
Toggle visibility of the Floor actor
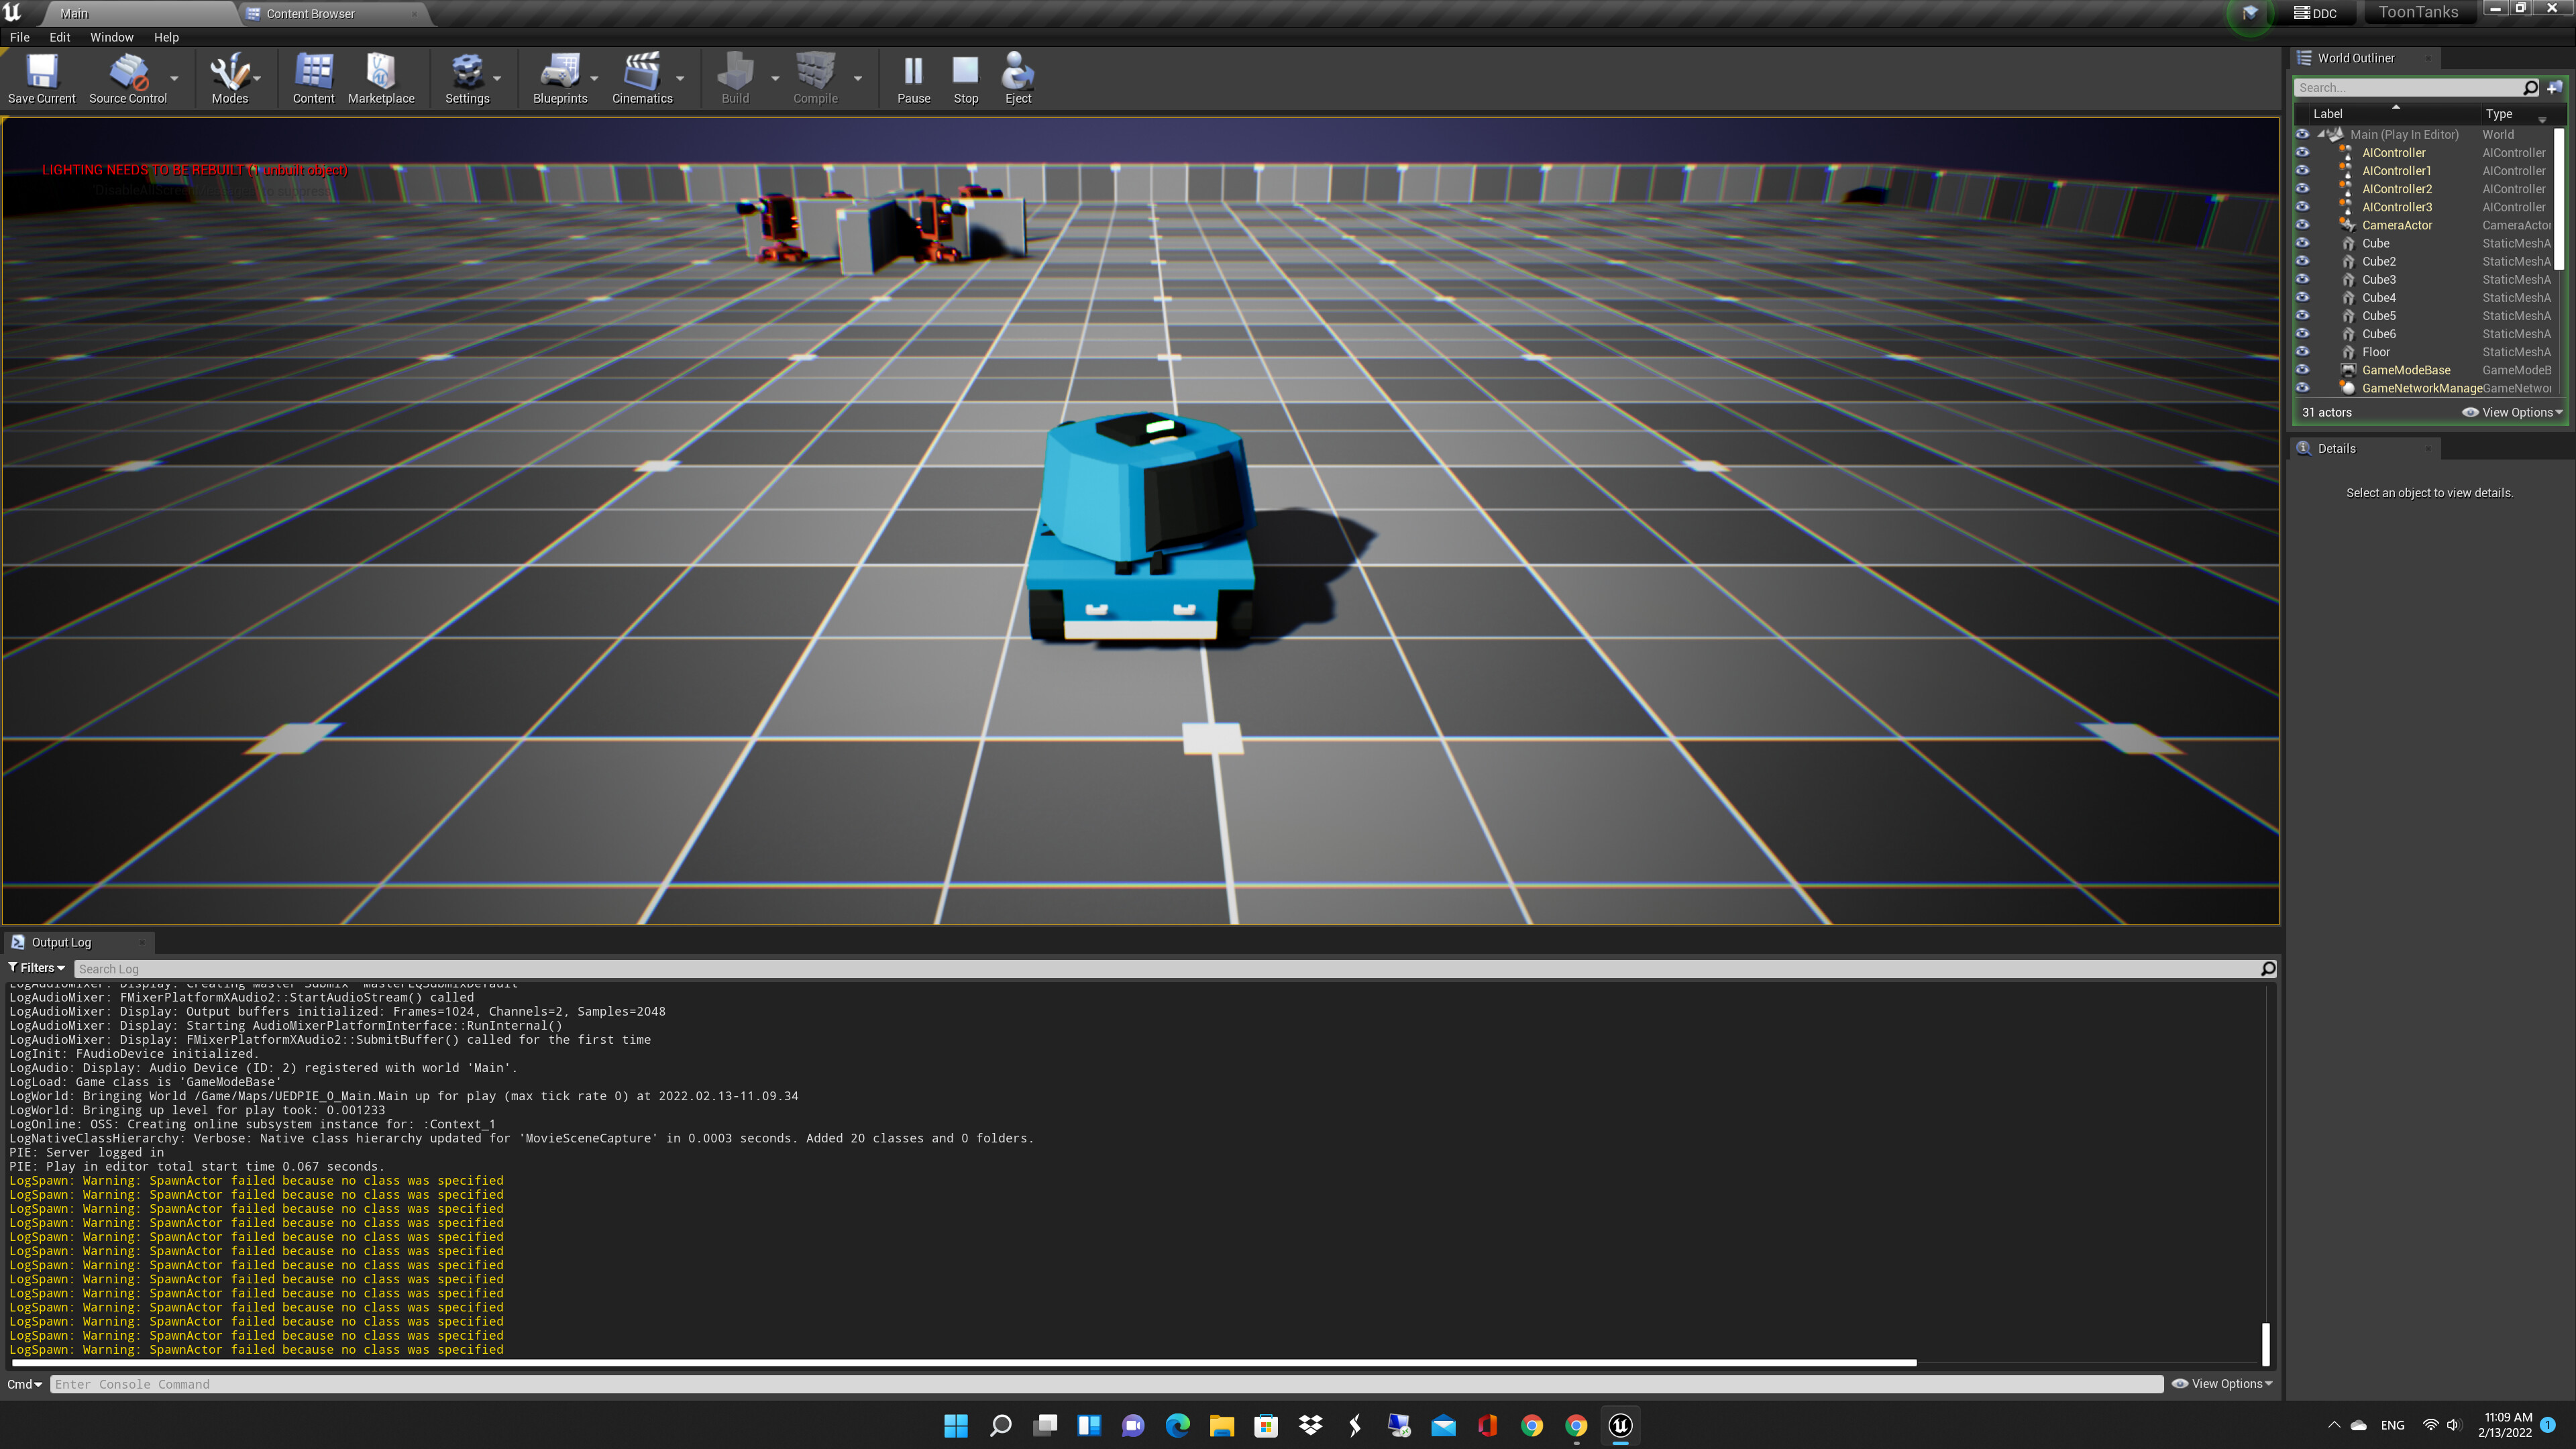pyautogui.click(x=2302, y=352)
